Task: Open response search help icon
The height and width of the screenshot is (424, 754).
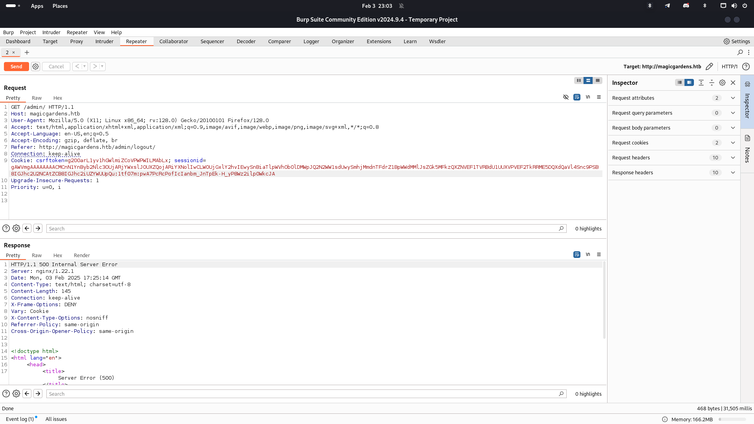Action: 6,394
